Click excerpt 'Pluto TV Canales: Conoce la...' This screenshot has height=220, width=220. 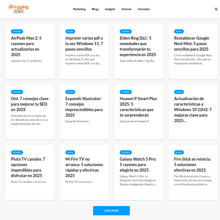pyautogui.click(x=29, y=182)
